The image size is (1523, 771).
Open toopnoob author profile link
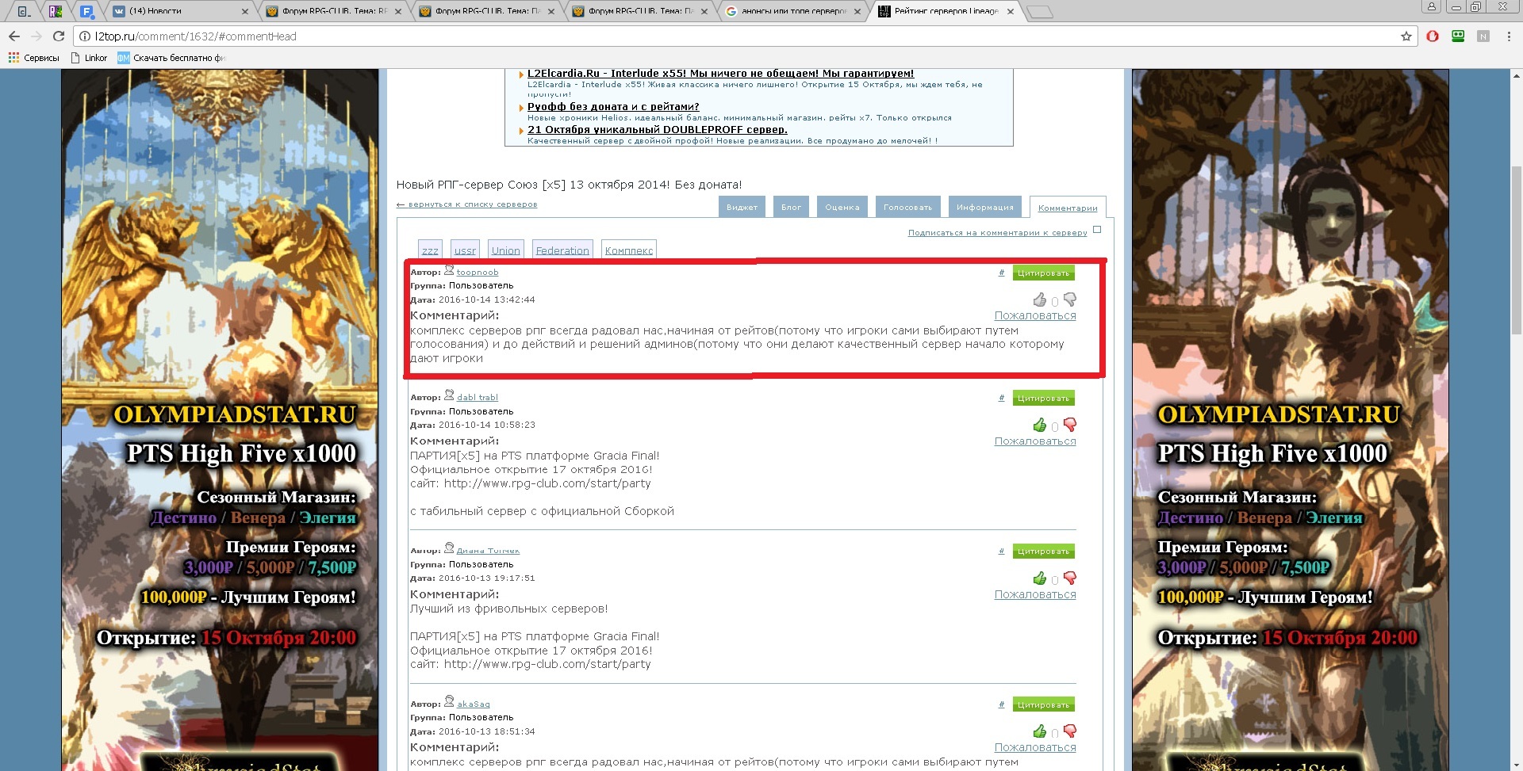[478, 272]
